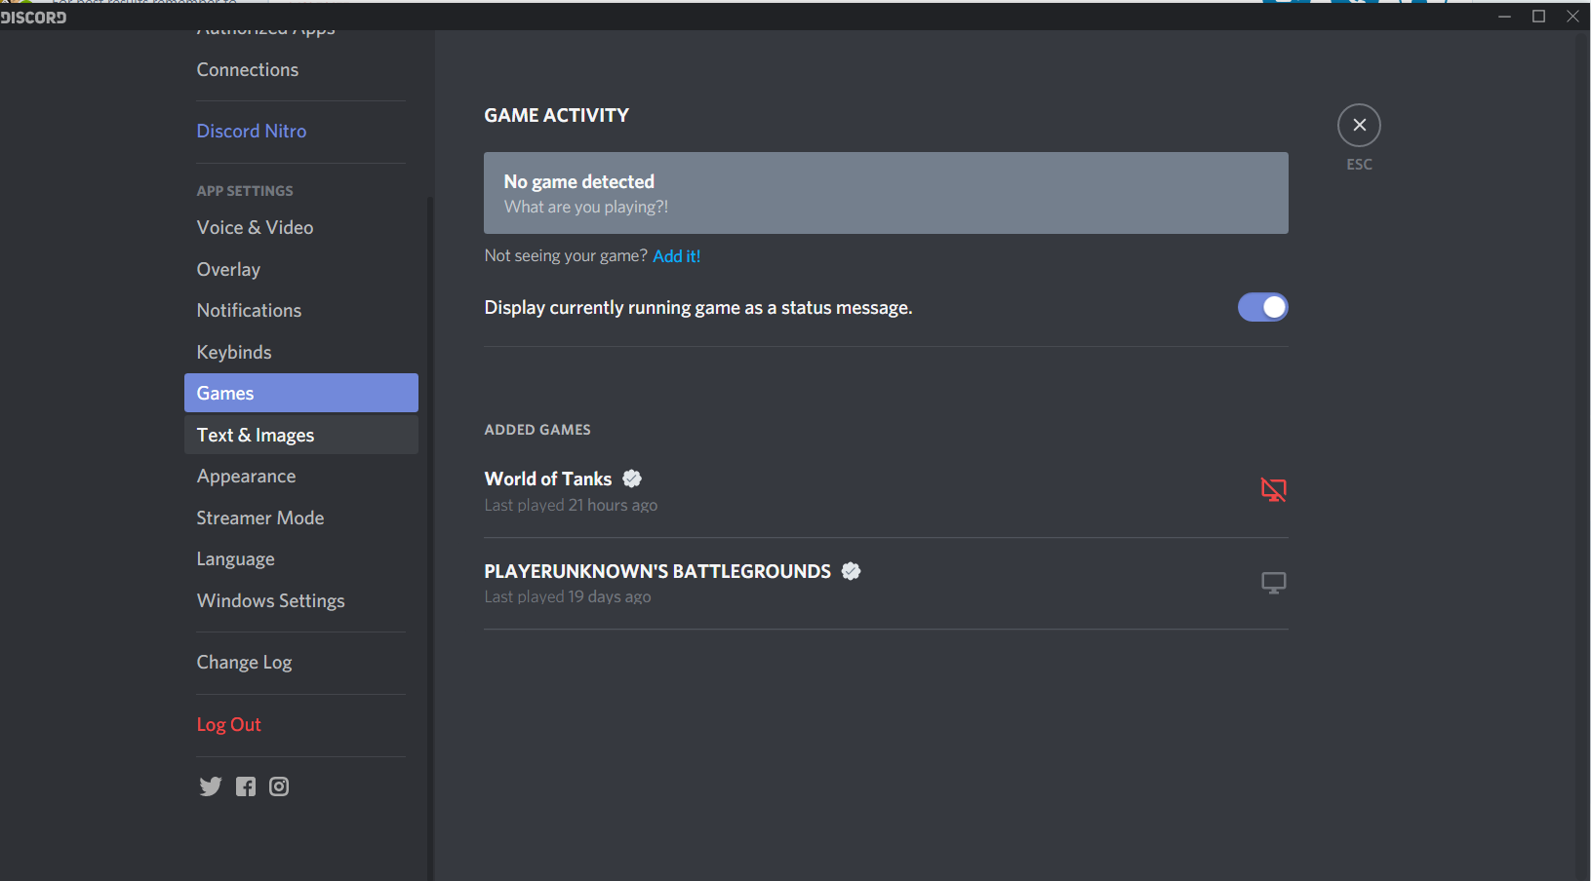The image size is (1591, 881).
Task: Minimize the Discord window
Action: coord(1505,17)
